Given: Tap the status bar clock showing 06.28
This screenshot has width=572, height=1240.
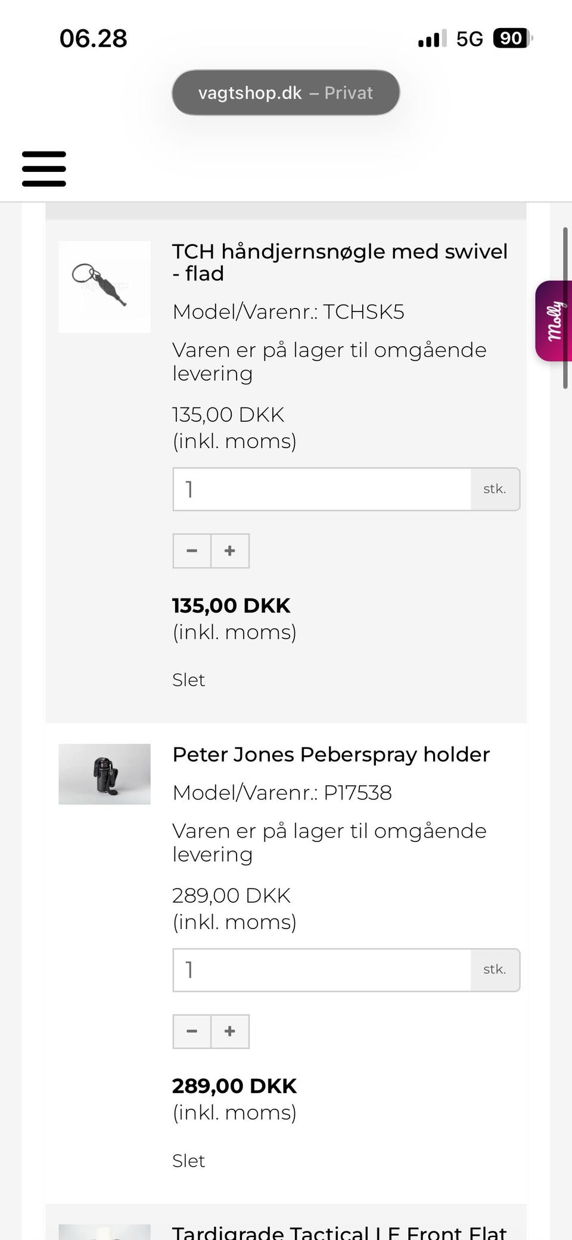Looking at the screenshot, I should pyautogui.click(x=94, y=39).
